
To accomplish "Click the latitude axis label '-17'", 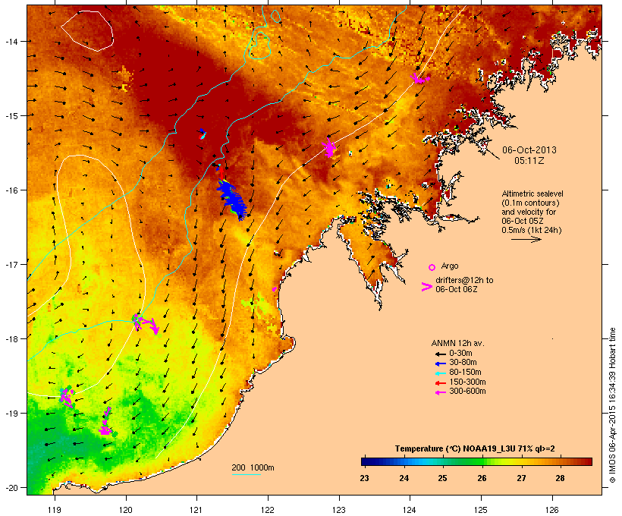I will point(11,265).
